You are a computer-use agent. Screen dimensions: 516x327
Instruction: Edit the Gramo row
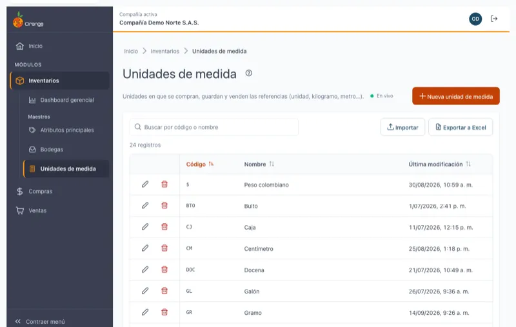pyautogui.click(x=145, y=313)
